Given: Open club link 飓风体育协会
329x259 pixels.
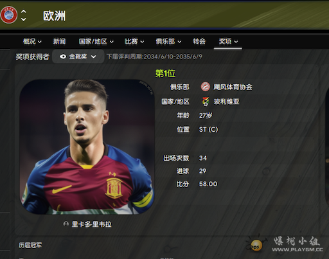Looking at the screenshot, I should tap(233, 87).
